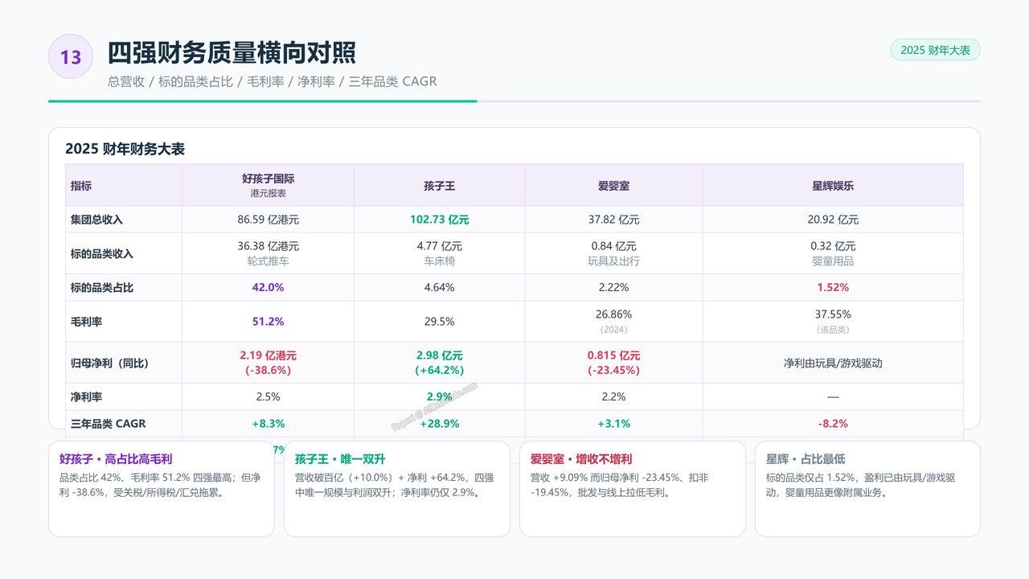
Task: Select the 0.32 亿元 婴童用品 cell
Action: tap(833, 253)
